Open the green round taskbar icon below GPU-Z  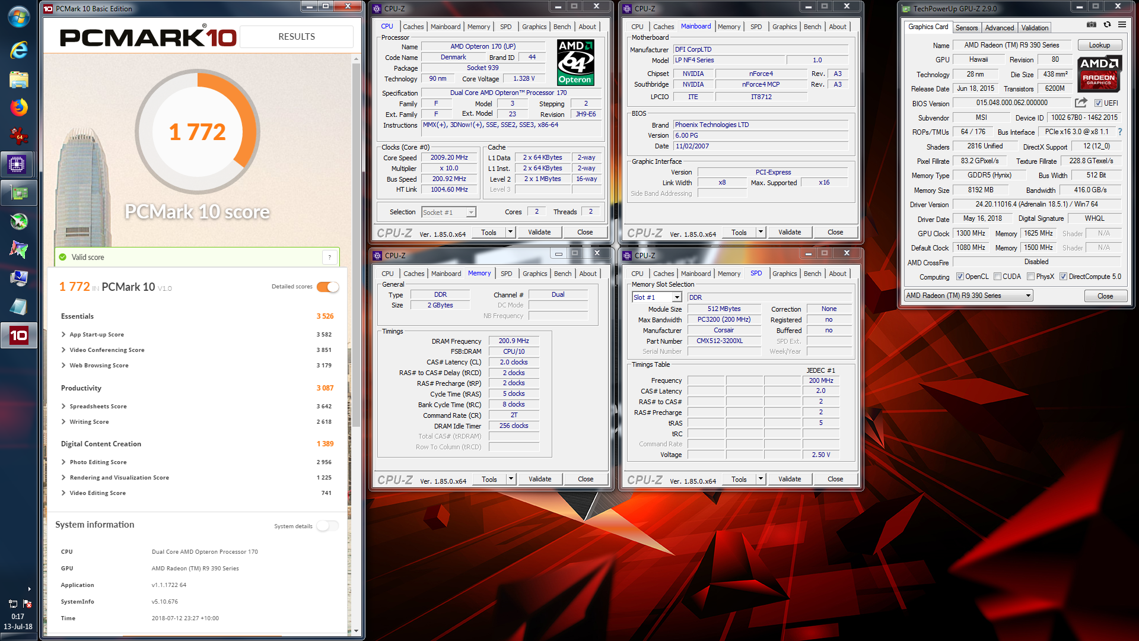point(18,221)
